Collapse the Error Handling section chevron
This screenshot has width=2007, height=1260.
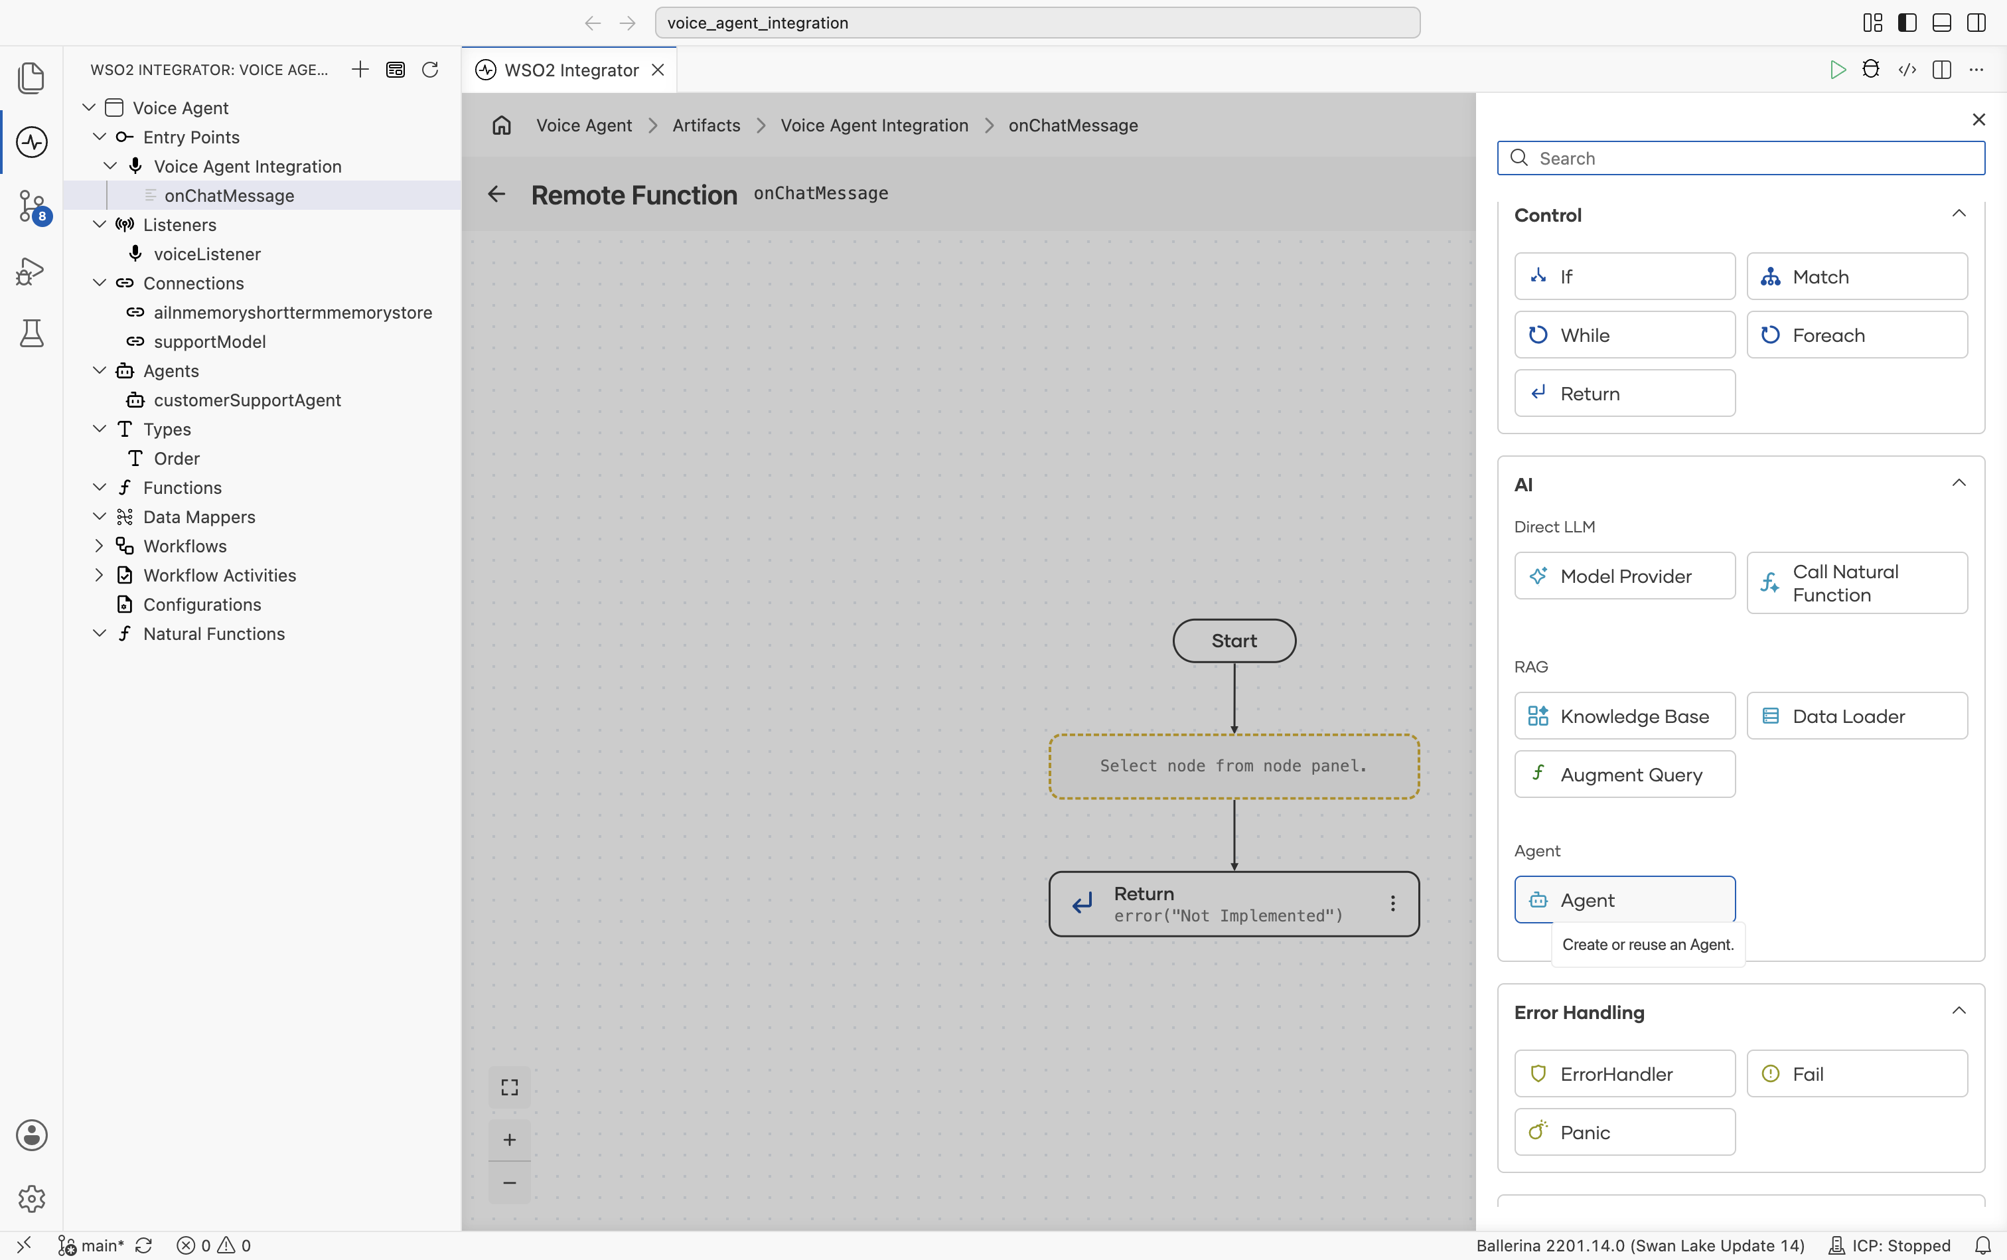pyautogui.click(x=1959, y=1012)
